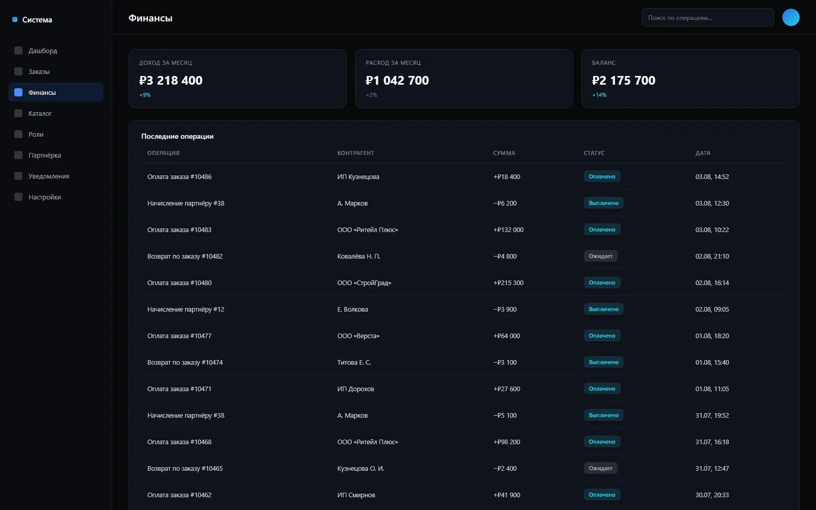The image size is (816, 510).
Task: Click counterparty ИП Кузнецова
Action: (x=358, y=176)
